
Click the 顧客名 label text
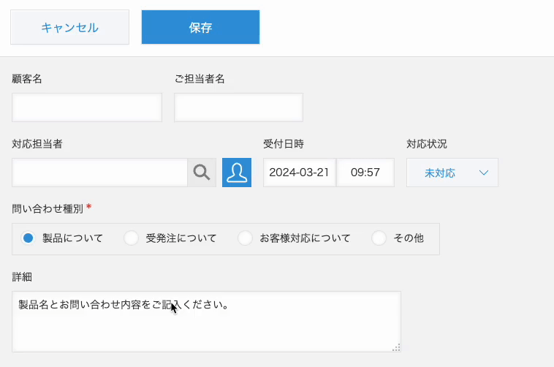[x=27, y=78]
